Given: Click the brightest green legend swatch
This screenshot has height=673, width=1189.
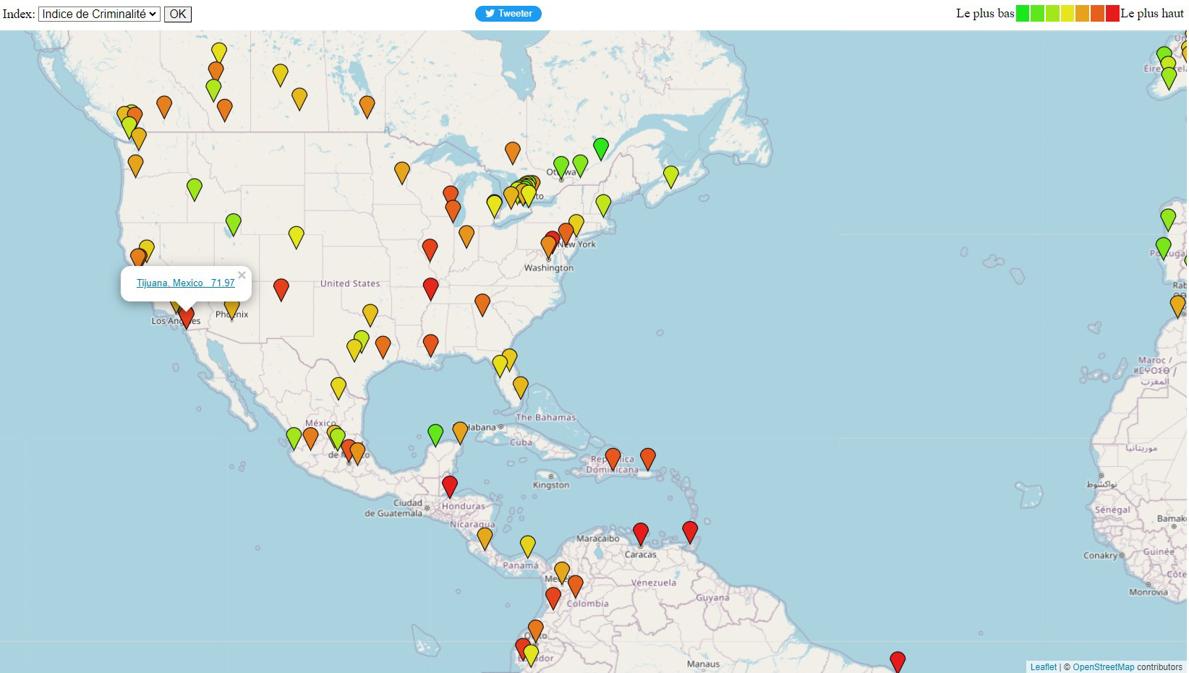Looking at the screenshot, I should [x=1022, y=14].
